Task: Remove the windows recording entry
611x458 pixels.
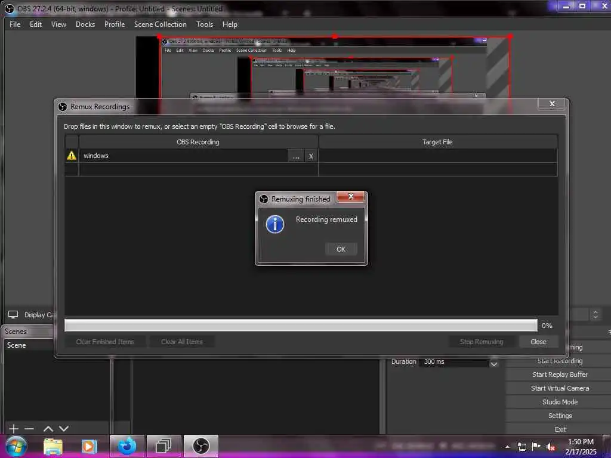Action: point(311,156)
